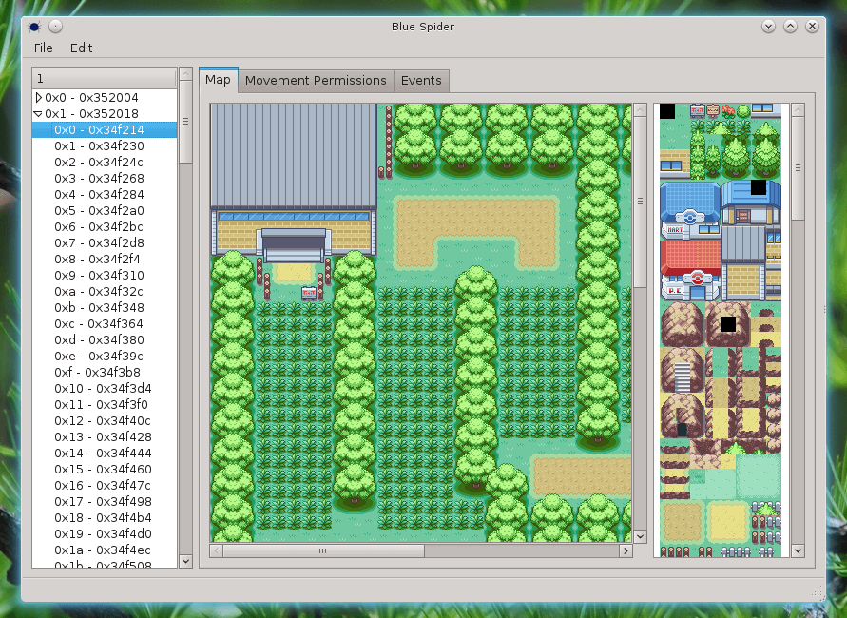Select map entry 0x5 - 0x34f2a0
Screen dimensions: 847x618
[99, 210]
